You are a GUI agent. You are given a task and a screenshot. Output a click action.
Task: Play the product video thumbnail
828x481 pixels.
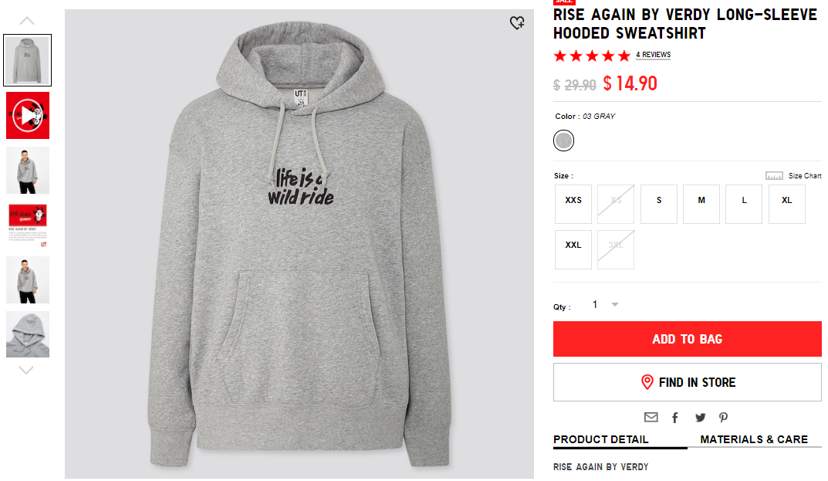(28, 115)
